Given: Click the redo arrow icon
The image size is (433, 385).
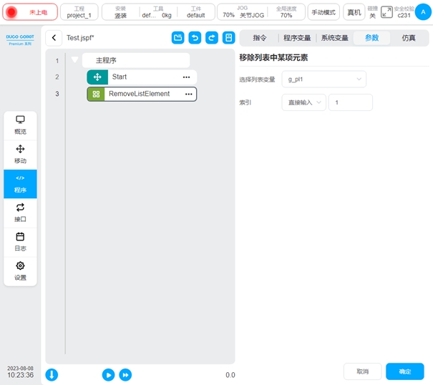Looking at the screenshot, I should click(211, 38).
